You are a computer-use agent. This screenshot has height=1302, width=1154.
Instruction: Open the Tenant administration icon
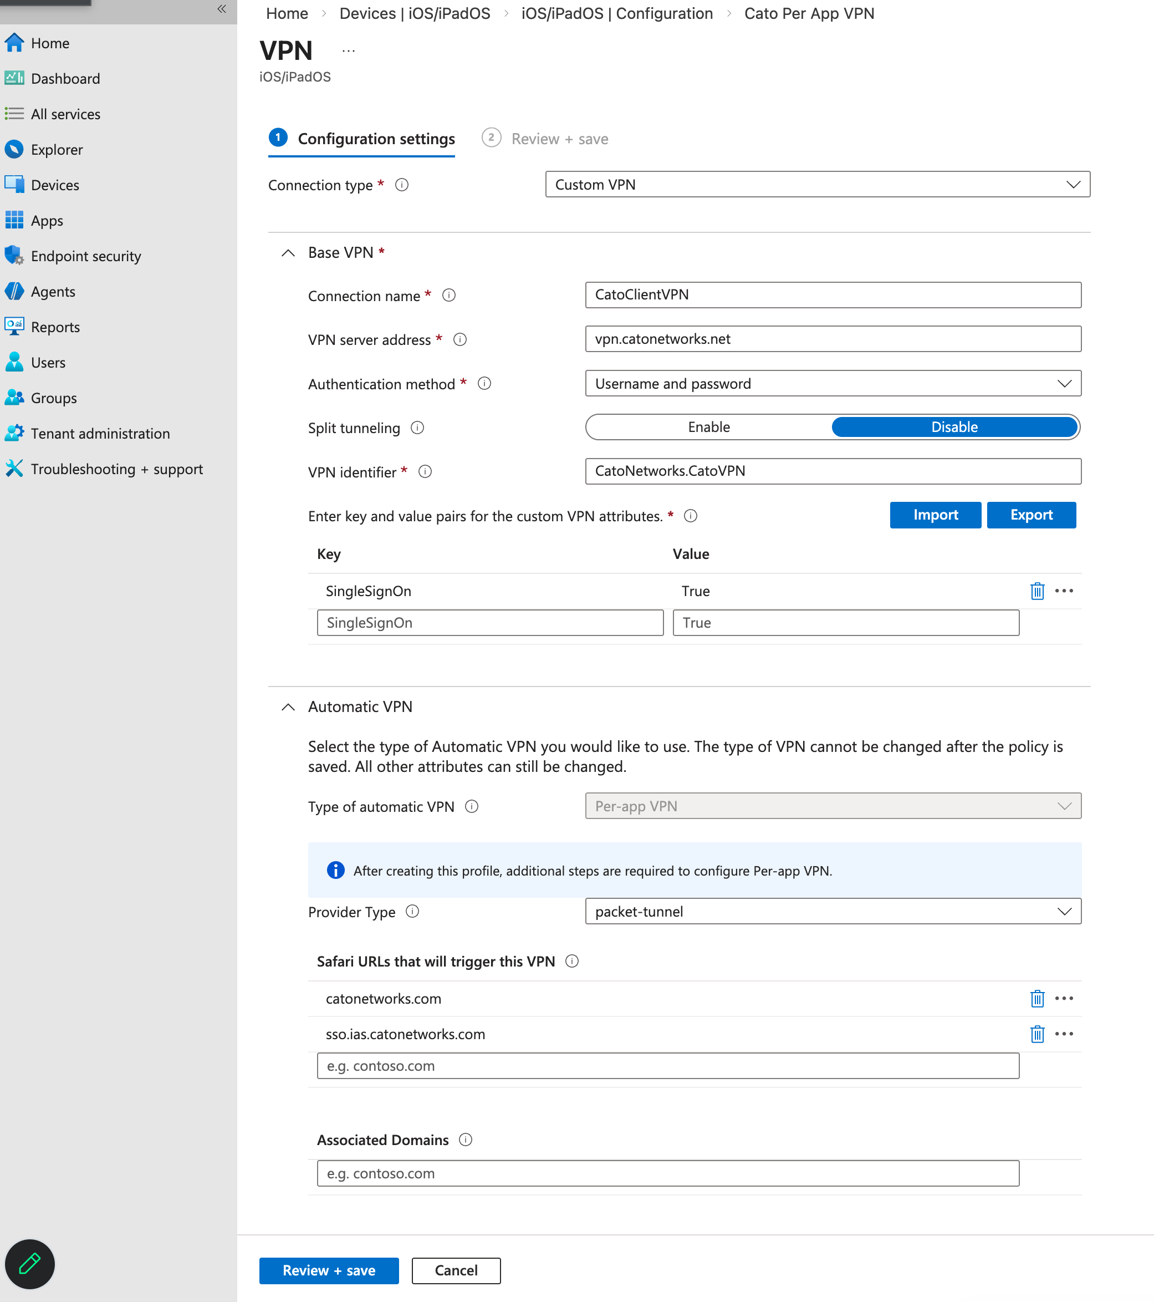[x=14, y=433]
